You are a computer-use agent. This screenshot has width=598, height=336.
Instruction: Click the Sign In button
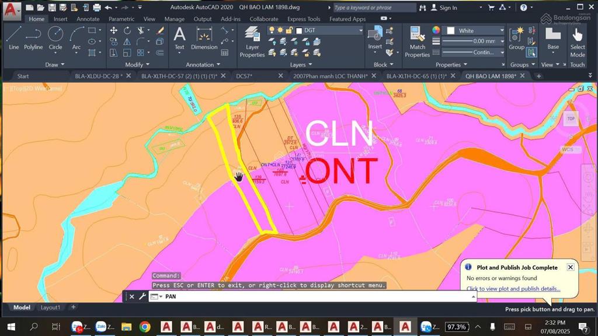[x=444, y=8]
